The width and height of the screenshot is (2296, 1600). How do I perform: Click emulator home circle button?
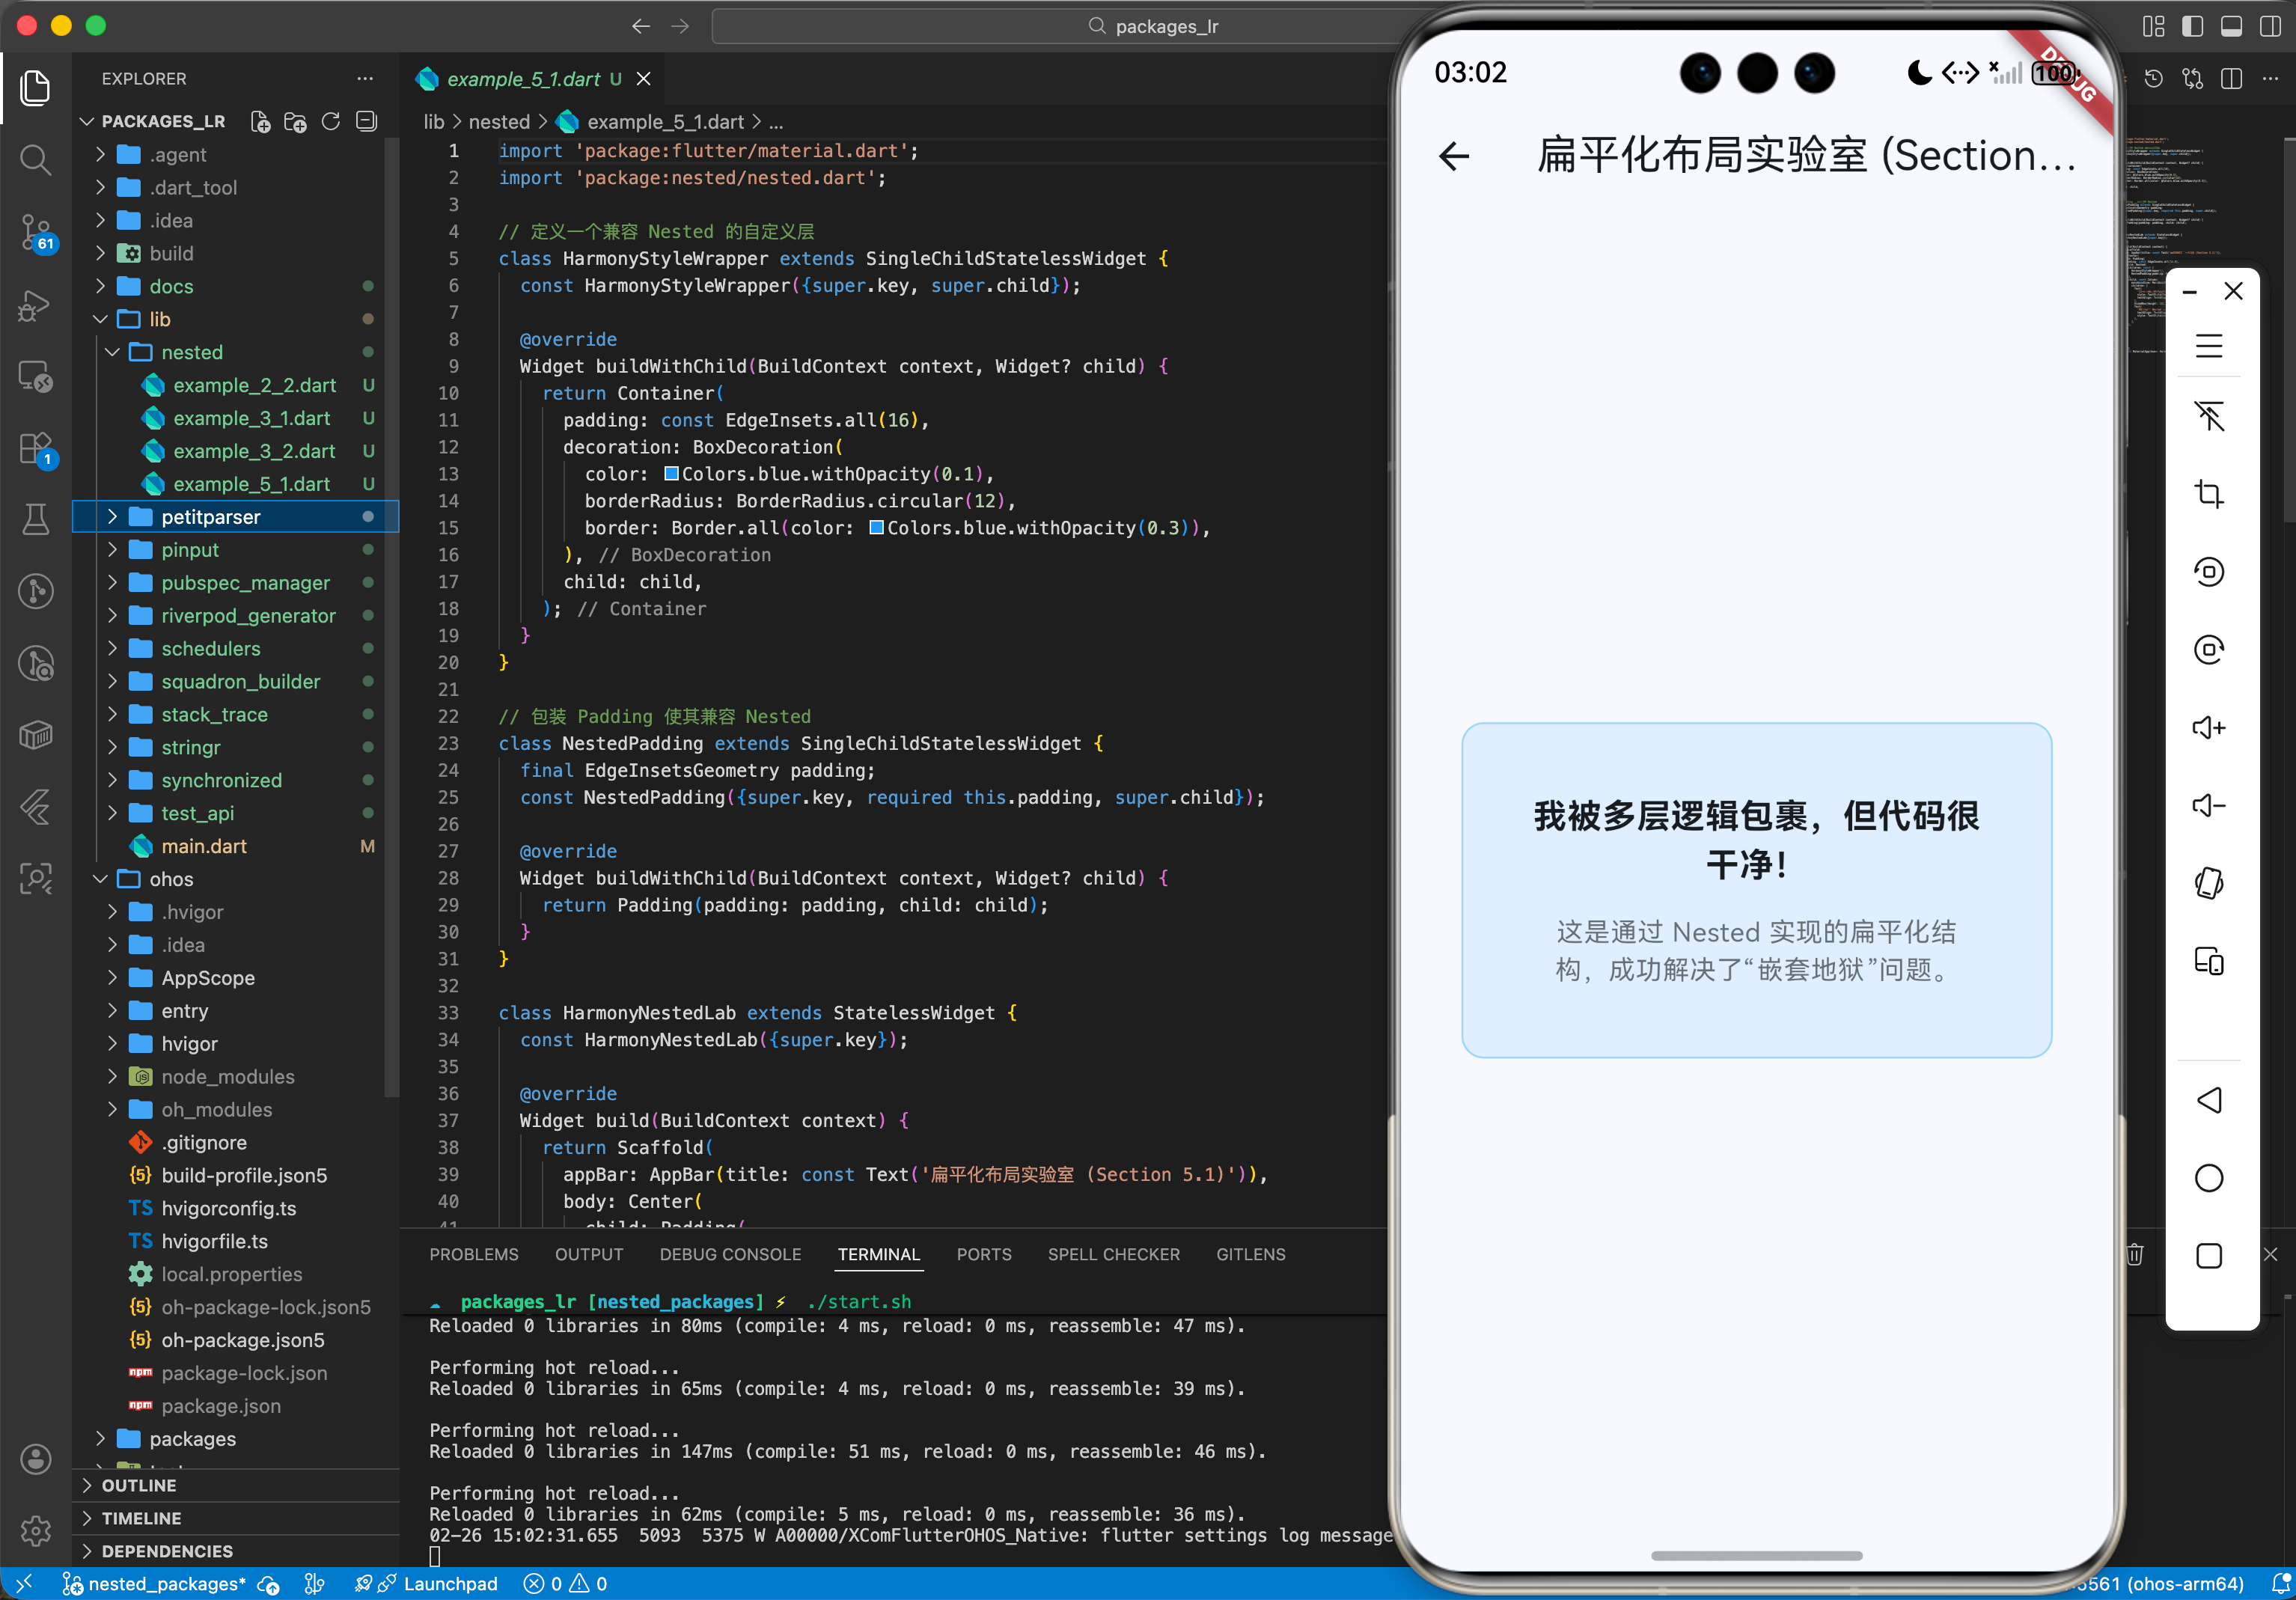tap(2209, 1178)
